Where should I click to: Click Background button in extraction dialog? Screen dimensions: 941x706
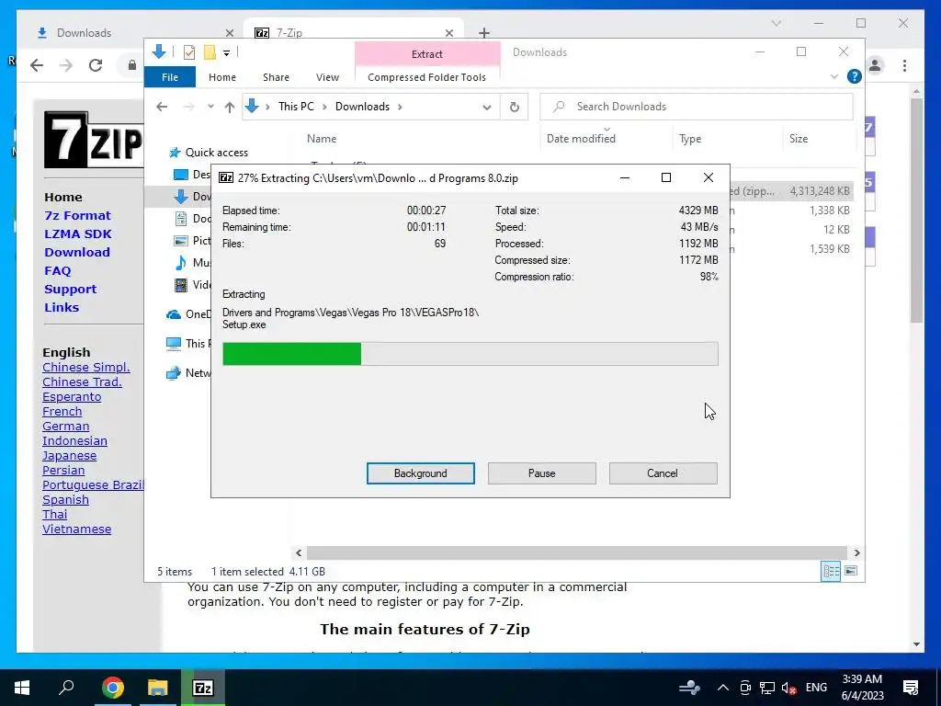tap(420, 473)
